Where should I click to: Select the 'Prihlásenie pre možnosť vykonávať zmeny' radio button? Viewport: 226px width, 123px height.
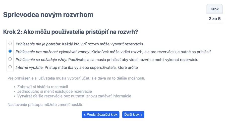(10, 51)
